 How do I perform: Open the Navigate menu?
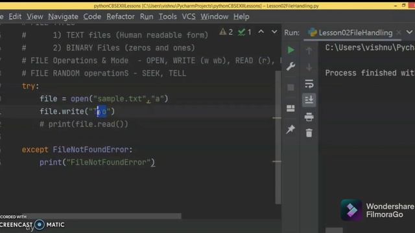(x=63, y=17)
